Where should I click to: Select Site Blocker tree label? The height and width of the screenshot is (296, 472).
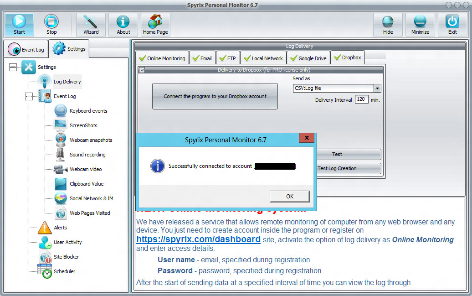66,257
